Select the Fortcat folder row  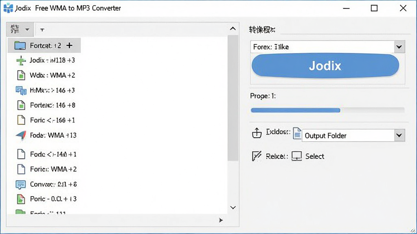(44, 45)
